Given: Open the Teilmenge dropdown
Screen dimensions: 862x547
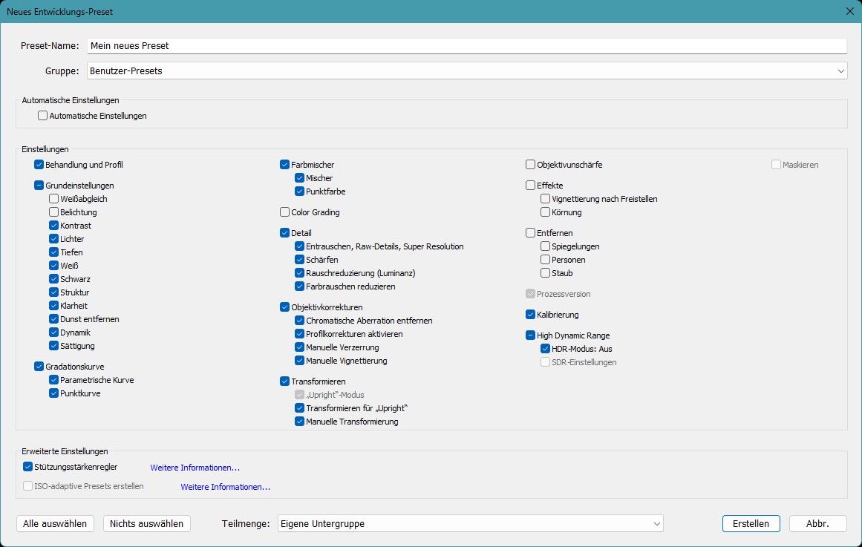Looking at the screenshot, I should [x=470, y=523].
